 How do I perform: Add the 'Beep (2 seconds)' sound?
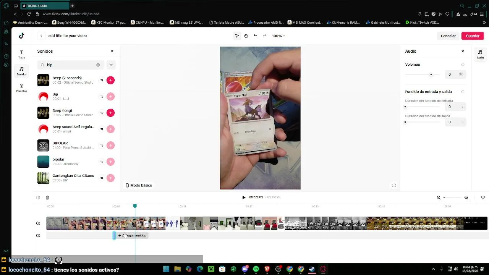click(x=110, y=80)
